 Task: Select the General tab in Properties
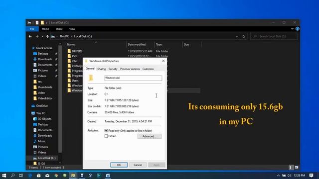pyautogui.click(x=90, y=69)
